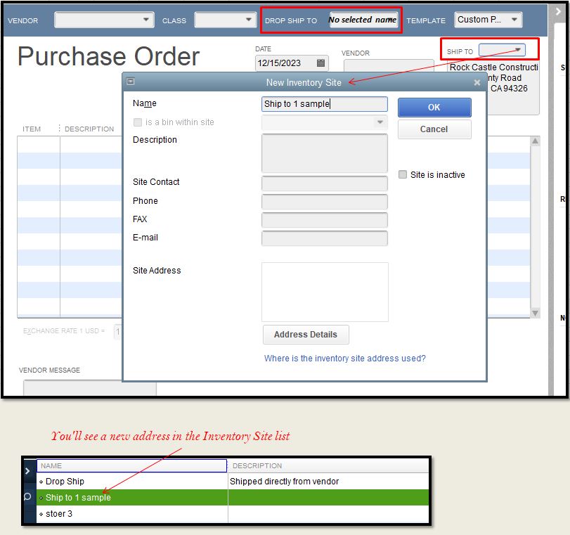Screen dimensions: 570x535
Task: Click the diamond icon next to stoer 3
Action: click(x=41, y=514)
